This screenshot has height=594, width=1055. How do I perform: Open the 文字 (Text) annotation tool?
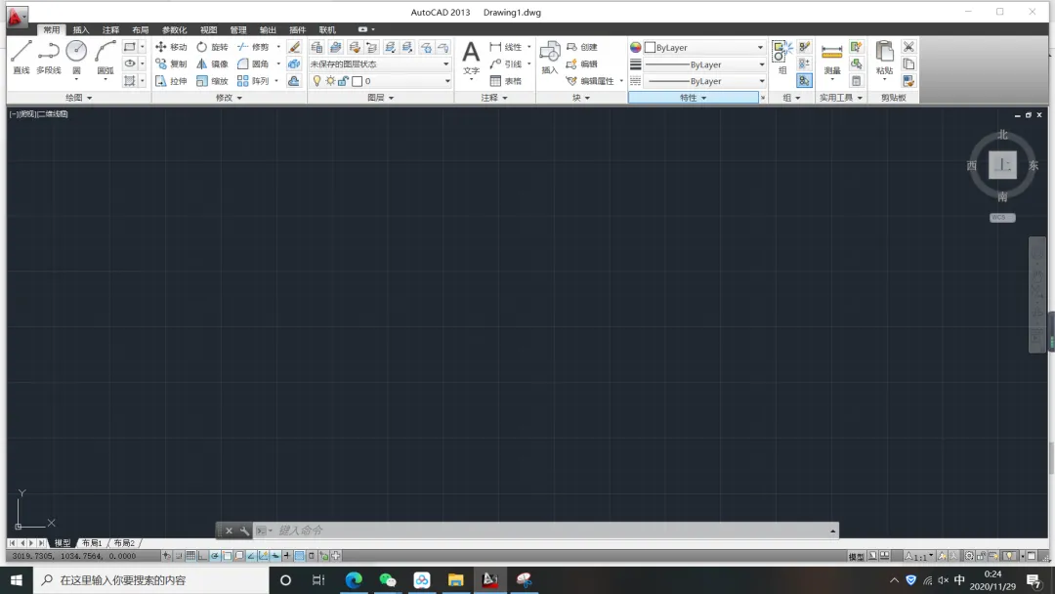tap(471, 59)
